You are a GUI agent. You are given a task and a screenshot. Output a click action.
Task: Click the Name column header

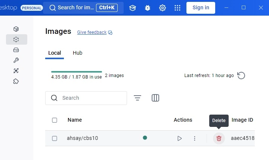click(75, 120)
